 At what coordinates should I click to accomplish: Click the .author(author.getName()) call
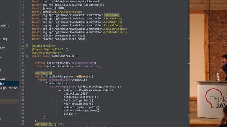point(82,111)
